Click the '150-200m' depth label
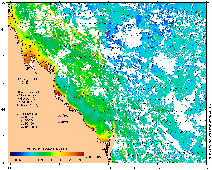Screen dimensions: 212x170 tap(31, 127)
